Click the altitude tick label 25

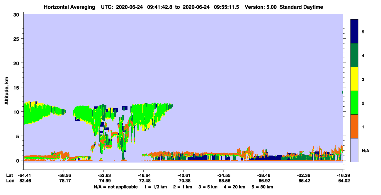click(x=17, y=39)
